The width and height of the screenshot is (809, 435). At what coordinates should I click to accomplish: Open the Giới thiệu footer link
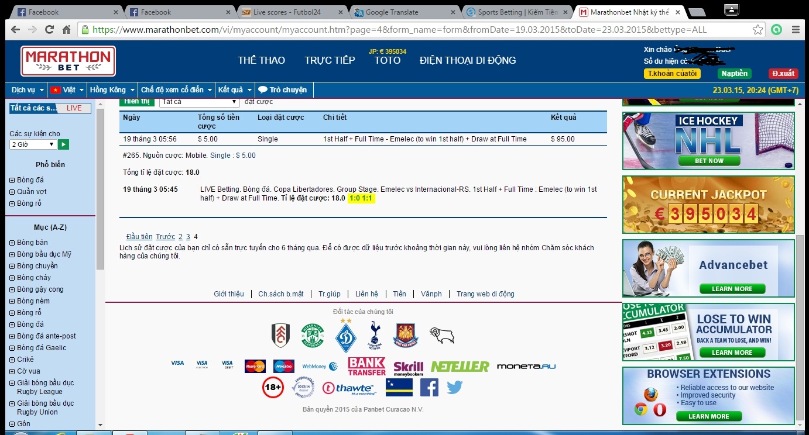[x=229, y=294]
